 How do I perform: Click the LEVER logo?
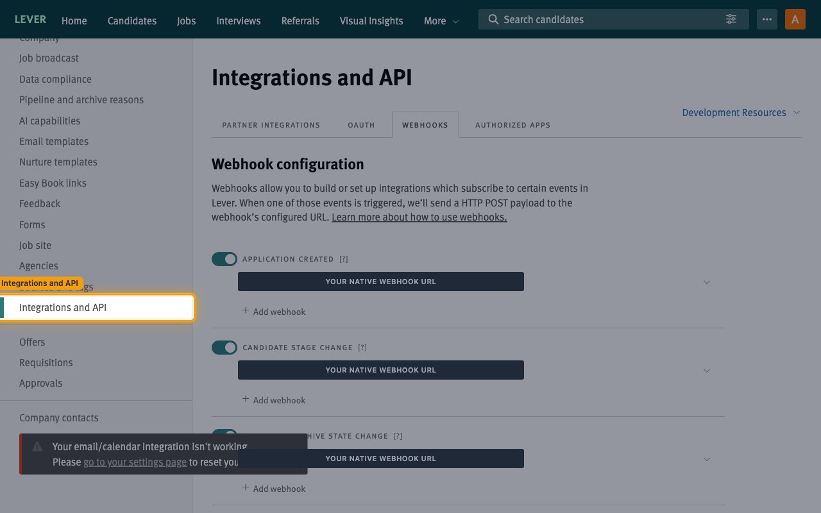(30, 19)
